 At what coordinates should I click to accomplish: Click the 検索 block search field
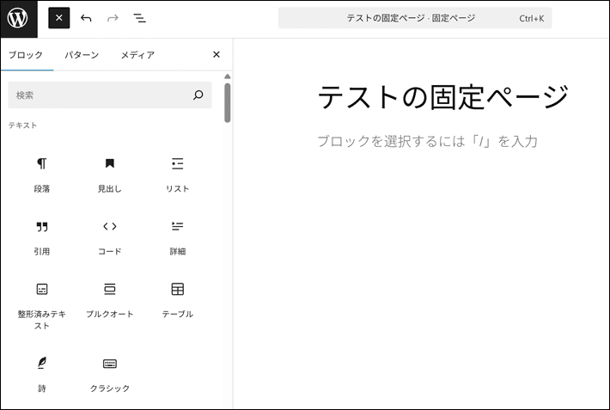tap(99, 95)
